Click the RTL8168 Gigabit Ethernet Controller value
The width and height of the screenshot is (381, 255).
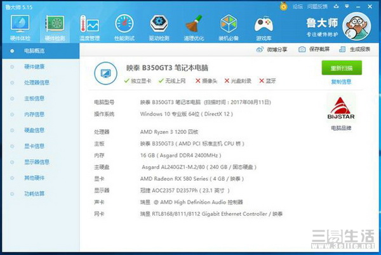[x=211, y=214]
